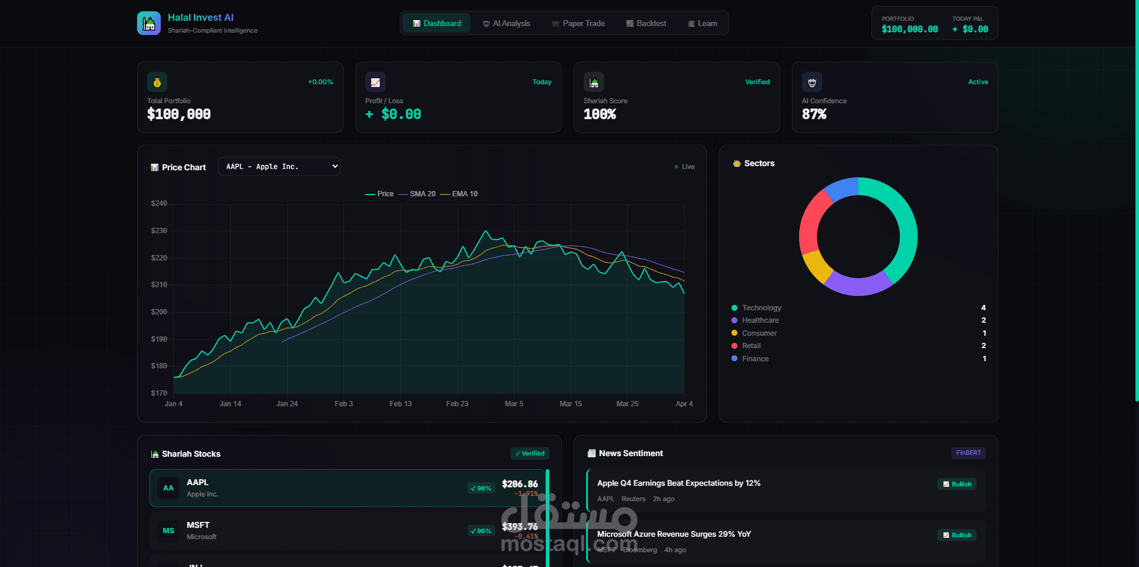This screenshot has width=1139, height=567.
Task: Click the 98% compliance badge on AAPL
Action: click(481, 488)
